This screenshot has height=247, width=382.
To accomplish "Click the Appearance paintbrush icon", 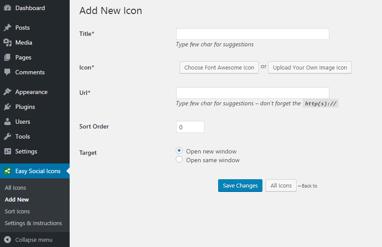I will [x=7, y=92].
